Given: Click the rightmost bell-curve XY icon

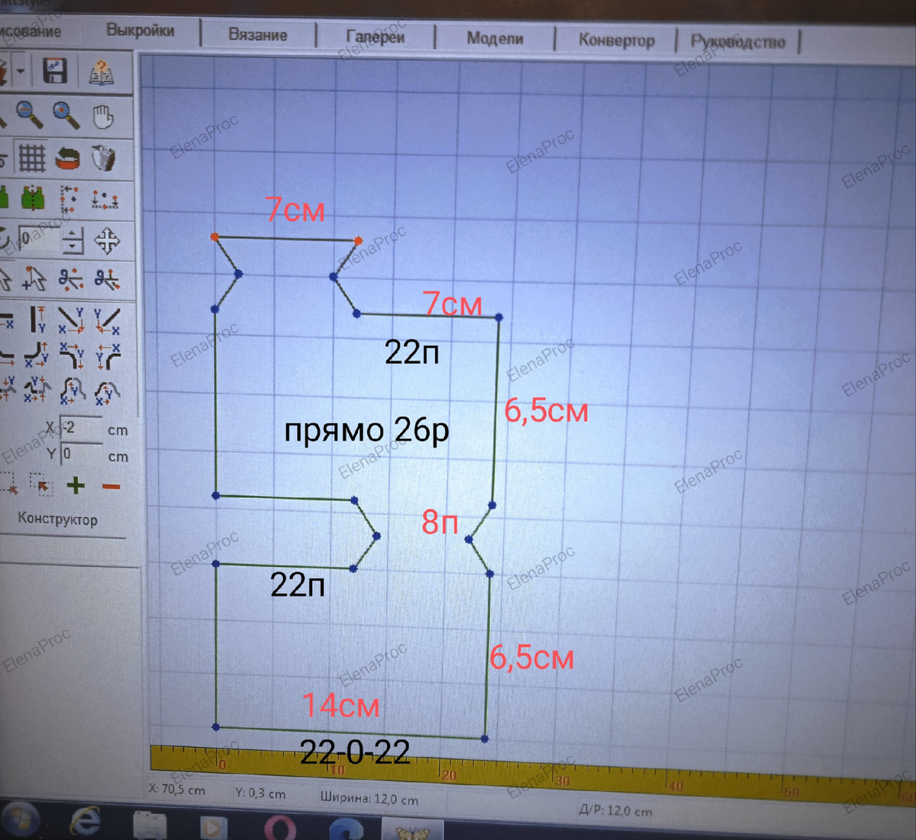Looking at the screenshot, I should pyautogui.click(x=108, y=392).
